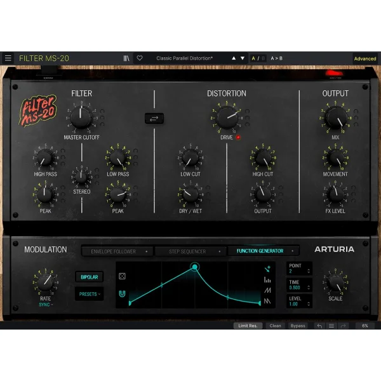Toggle Function Generator enable dot
Image resolution: width=381 pixels, height=381 pixels.
click(292, 251)
